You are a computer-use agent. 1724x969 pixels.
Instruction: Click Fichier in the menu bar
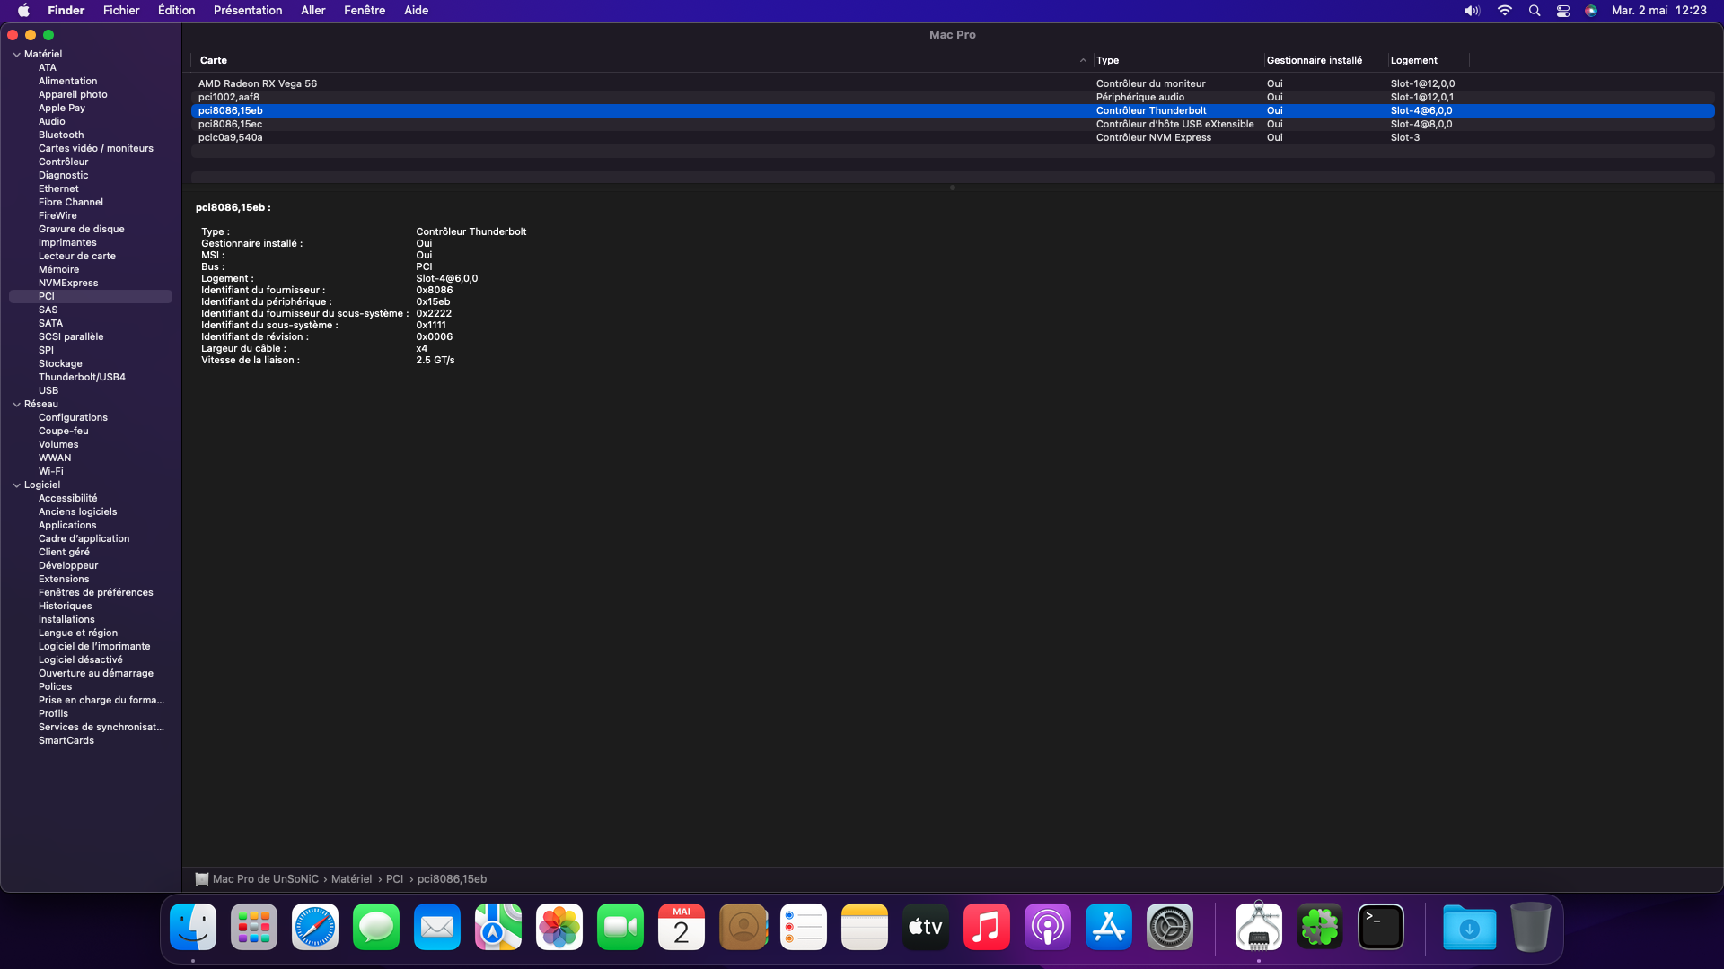(121, 10)
